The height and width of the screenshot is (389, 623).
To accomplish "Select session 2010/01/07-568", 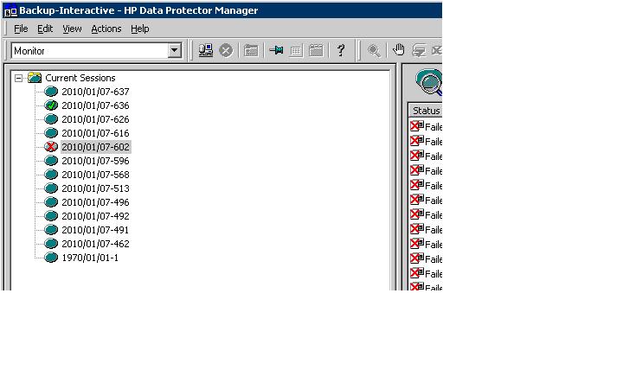I will click(95, 175).
